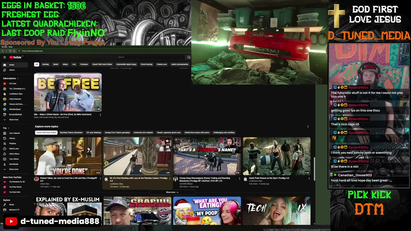Choose Immersive sim analysis topic
Image resolution: width=411 pixels, height=231 pixels.
143,133
